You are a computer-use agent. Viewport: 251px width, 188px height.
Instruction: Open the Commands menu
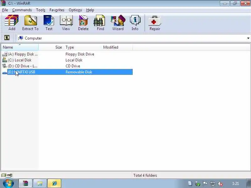click(x=22, y=10)
